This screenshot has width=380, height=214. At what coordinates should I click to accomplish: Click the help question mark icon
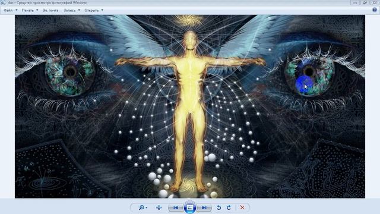tap(375, 10)
